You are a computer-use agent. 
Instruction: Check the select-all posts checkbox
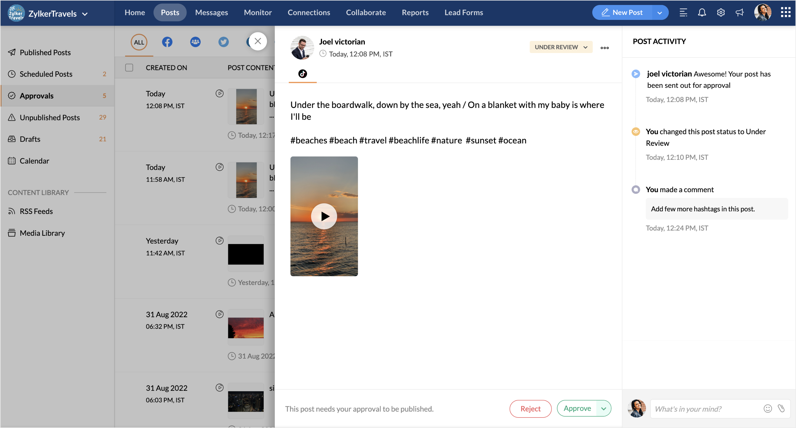click(129, 68)
